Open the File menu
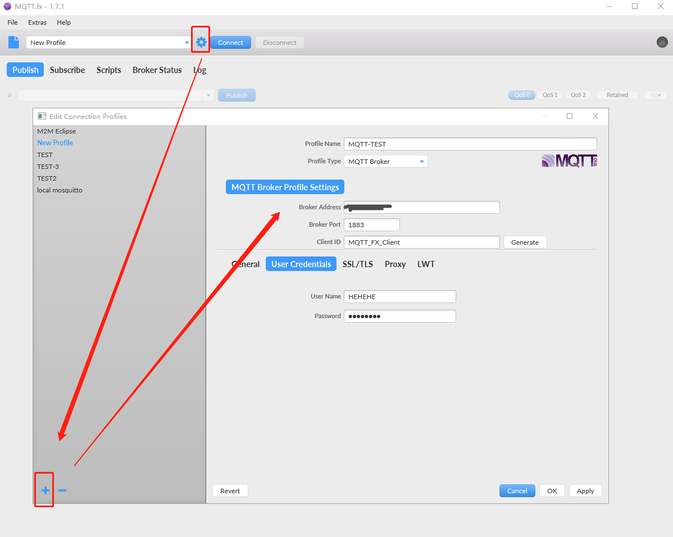This screenshot has width=673, height=537. [12, 22]
